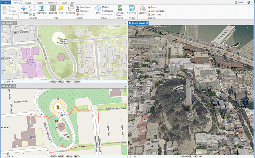Activate the Globe layers view tab
Viewport: 255px width, 158px height.
coord(138,23)
